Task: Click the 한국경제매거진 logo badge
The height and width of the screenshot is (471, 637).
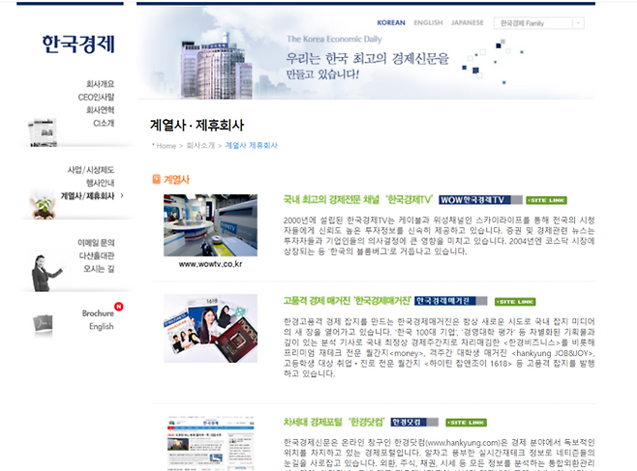Action: pyautogui.click(x=450, y=301)
